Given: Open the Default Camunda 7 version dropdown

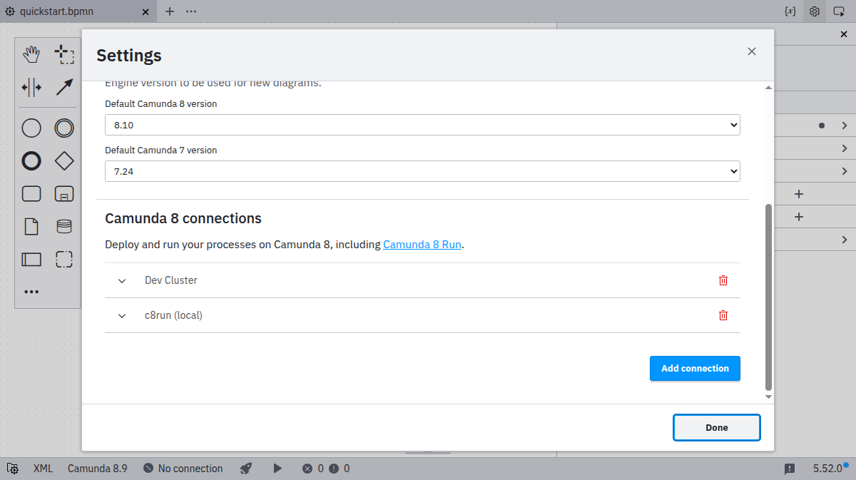Looking at the screenshot, I should point(422,171).
